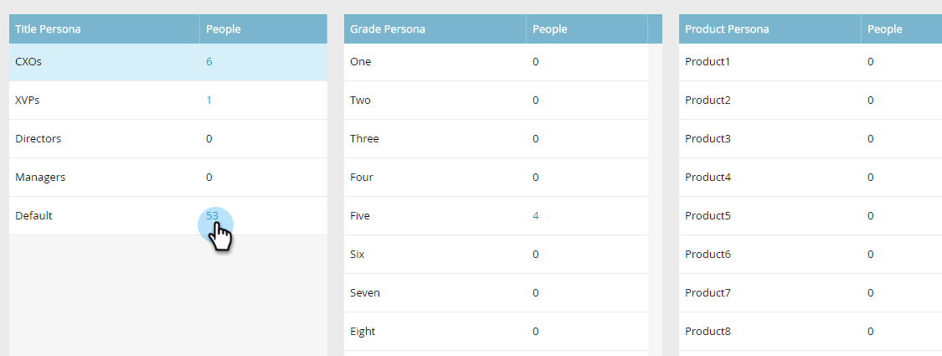Select the grade Seven row

(x=497, y=293)
